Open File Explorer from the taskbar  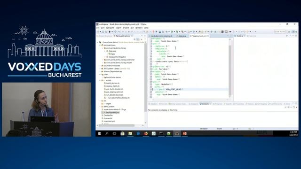(130, 133)
